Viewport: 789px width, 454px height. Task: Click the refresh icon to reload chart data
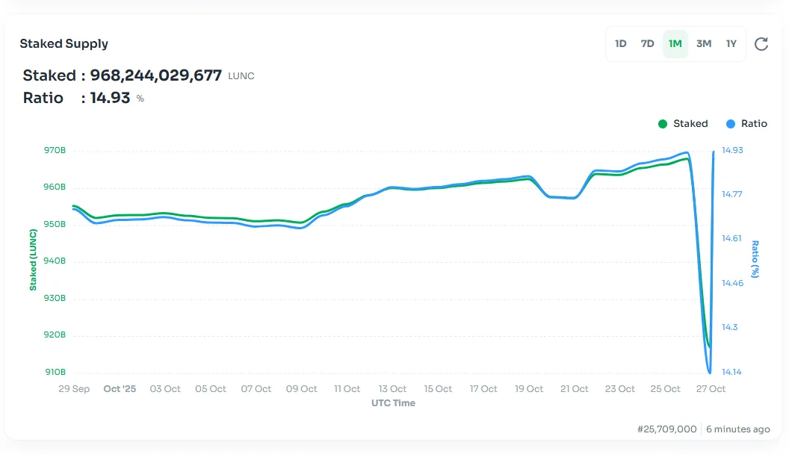761,44
